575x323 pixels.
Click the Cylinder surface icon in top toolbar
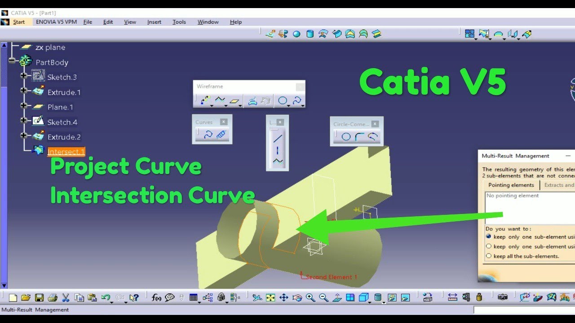[310, 34]
